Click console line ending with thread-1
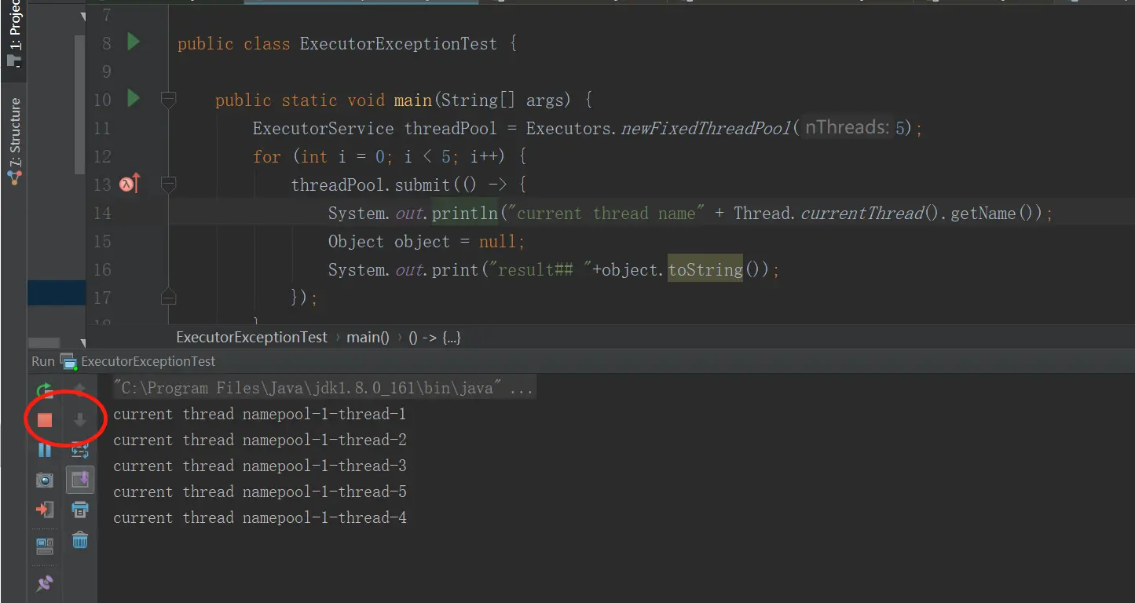The image size is (1135, 603). tap(260, 414)
